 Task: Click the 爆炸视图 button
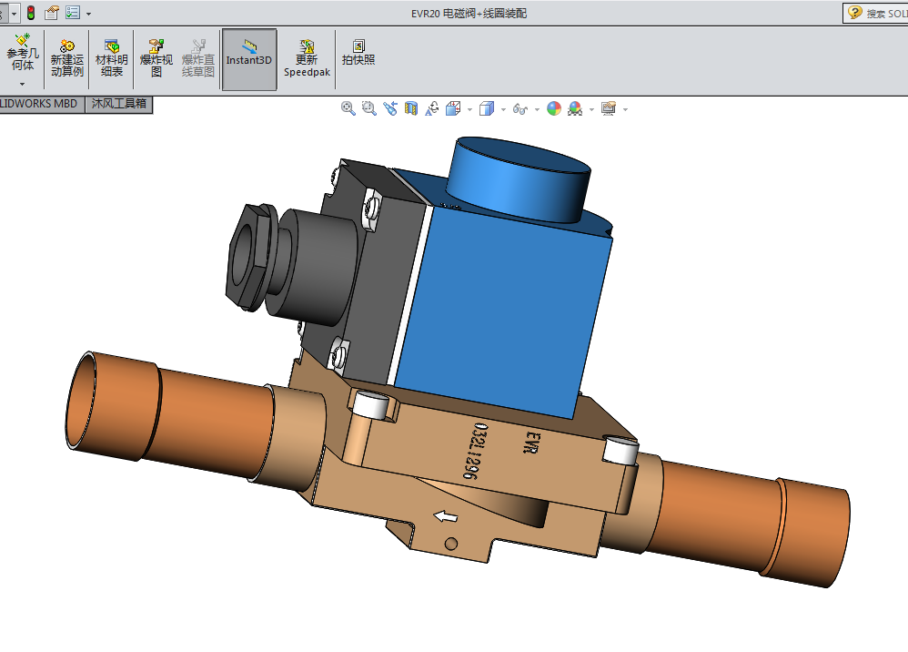pos(156,59)
